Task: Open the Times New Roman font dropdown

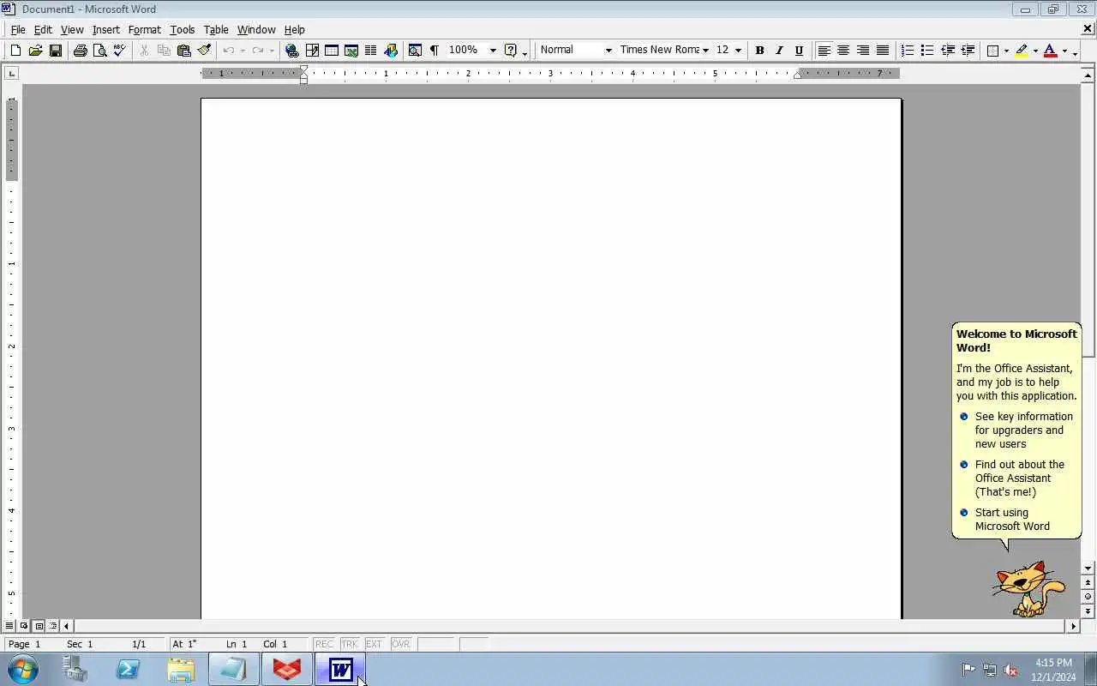Action: point(705,51)
